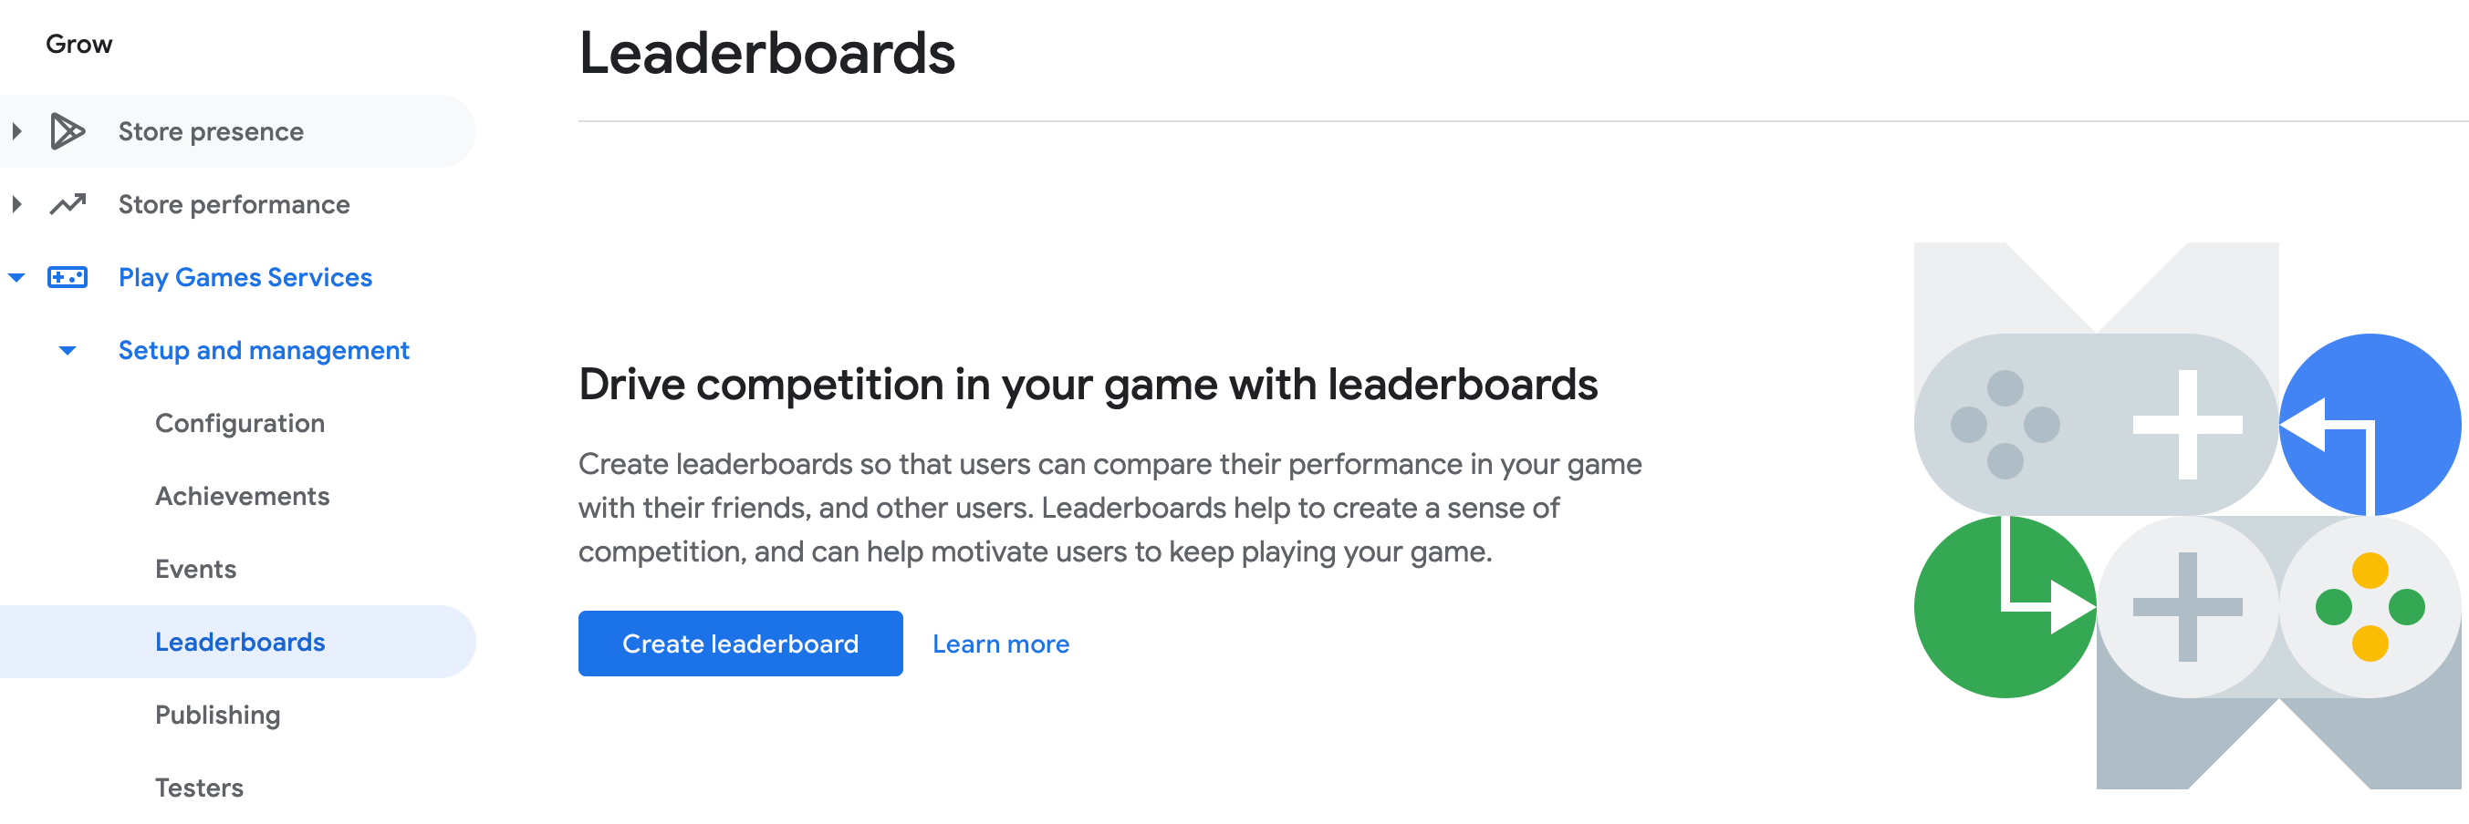Open the Events page
This screenshot has width=2469, height=824.
pyautogui.click(x=195, y=569)
